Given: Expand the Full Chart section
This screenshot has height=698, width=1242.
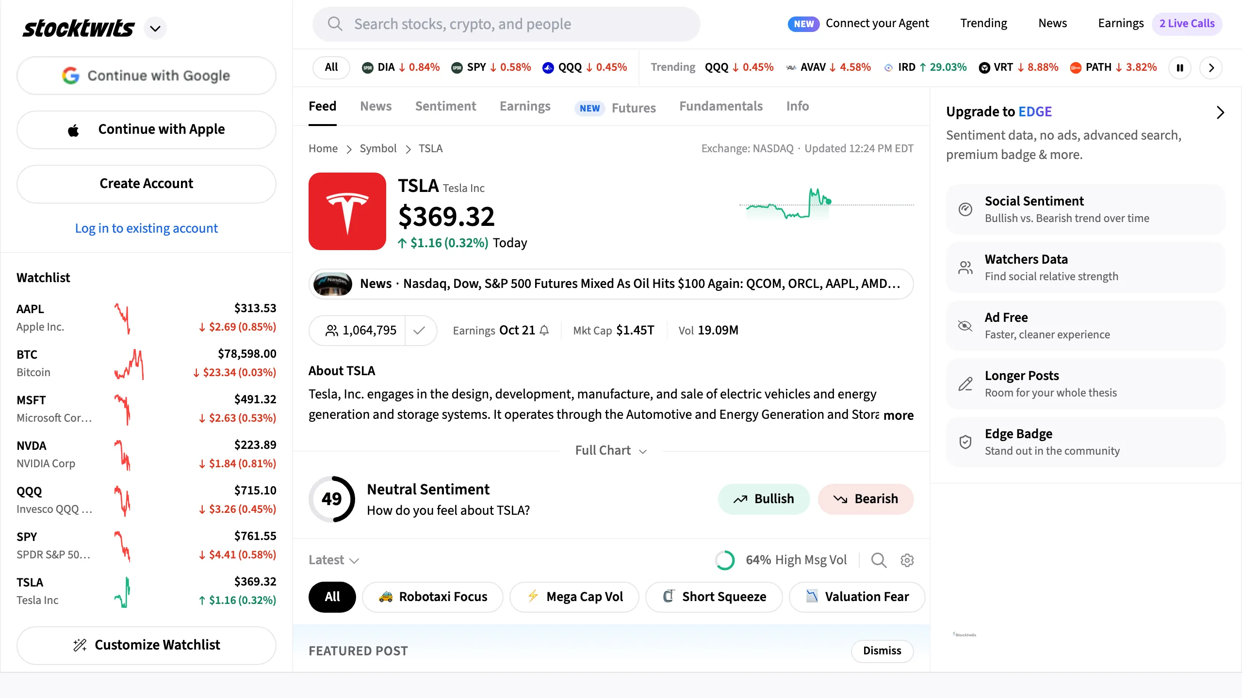Looking at the screenshot, I should coord(611,450).
